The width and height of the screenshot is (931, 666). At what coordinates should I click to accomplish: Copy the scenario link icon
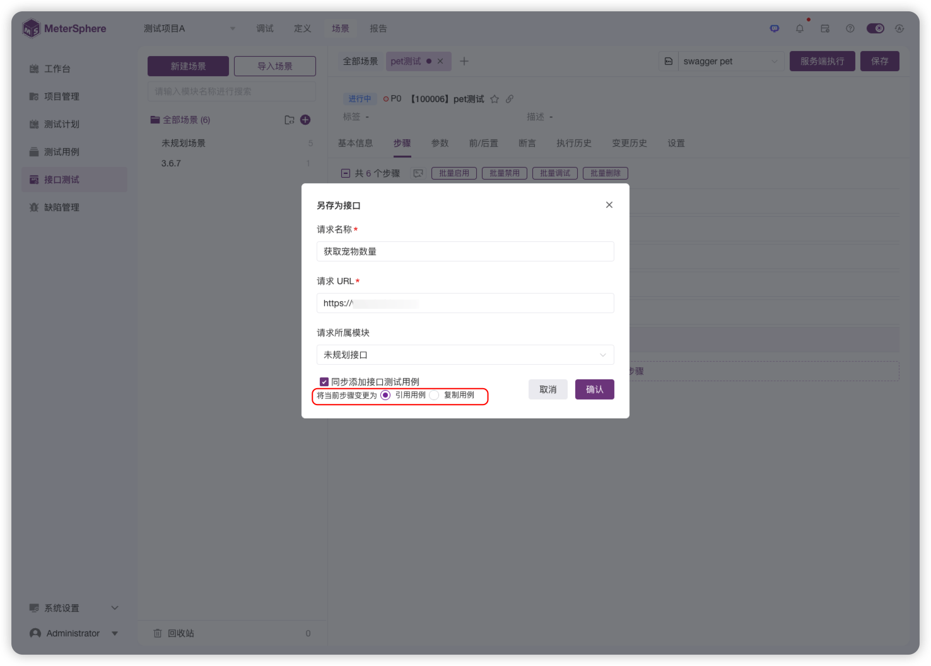coord(510,99)
